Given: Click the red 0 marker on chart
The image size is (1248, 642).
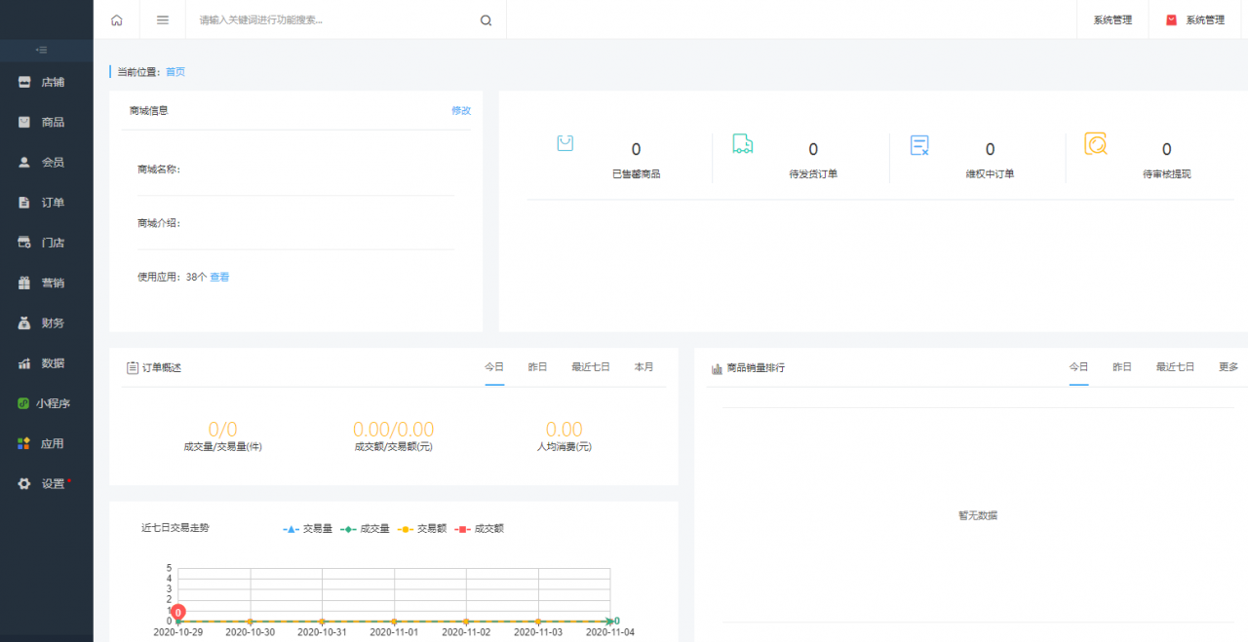Looking at the screenshot, I should click(178, 612).
